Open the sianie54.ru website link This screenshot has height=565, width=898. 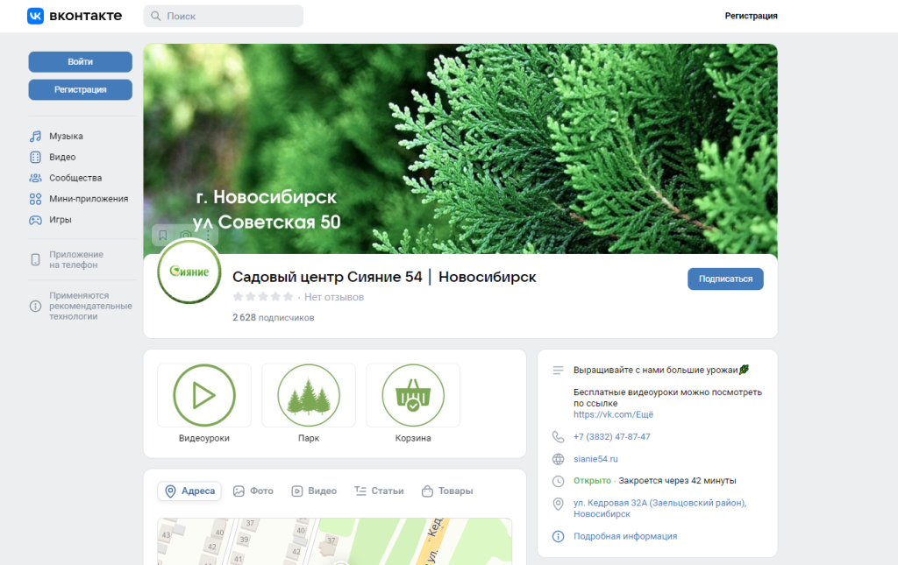(x=595, y=459)
